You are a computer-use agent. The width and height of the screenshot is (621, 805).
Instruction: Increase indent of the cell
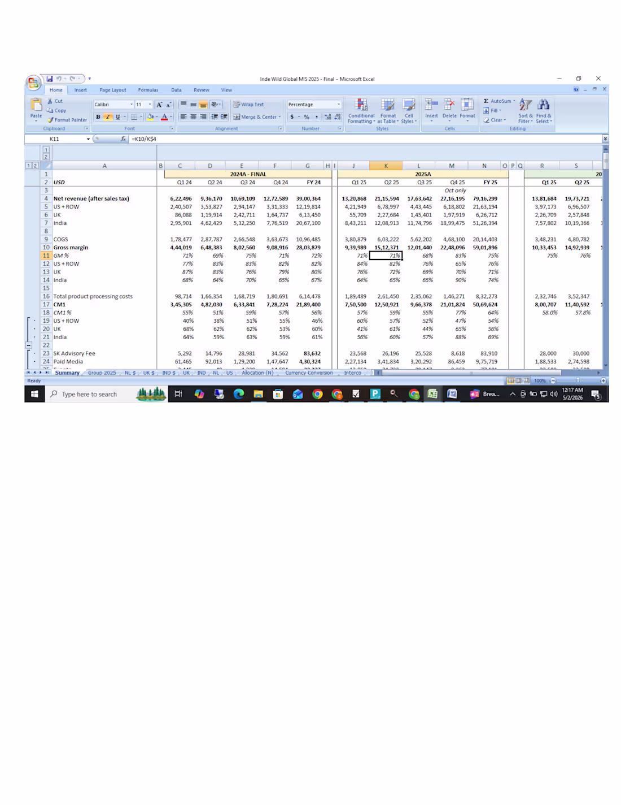224,117
